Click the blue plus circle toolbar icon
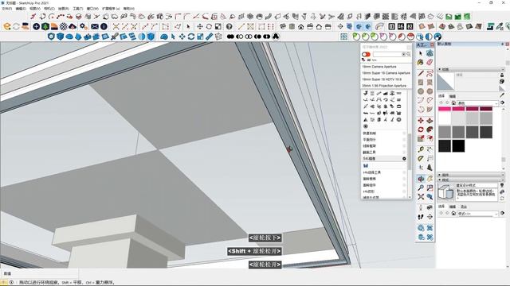Screen dimensions: 510x286 click(x=36, y=26)
